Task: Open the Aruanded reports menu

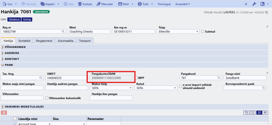Action: coord(183,4)
